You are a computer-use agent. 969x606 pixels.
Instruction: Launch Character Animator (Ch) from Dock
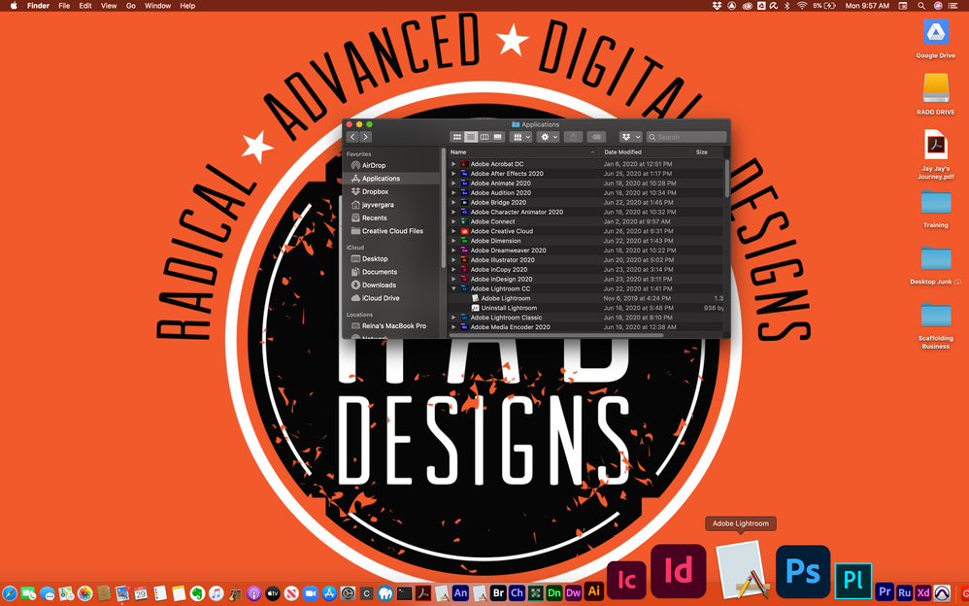pos(517,593)
